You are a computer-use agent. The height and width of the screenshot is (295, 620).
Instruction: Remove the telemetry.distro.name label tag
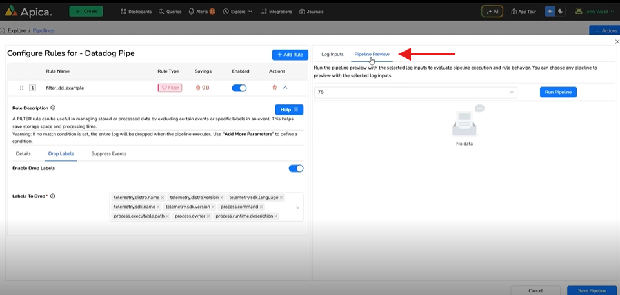coord(163,197)
